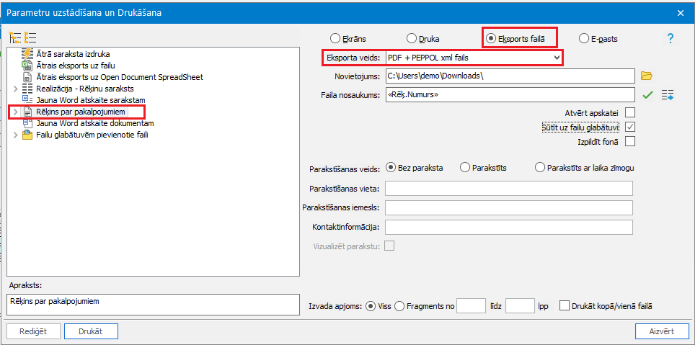Browse for folder with the yellow folder icon

tap(647, 76)
